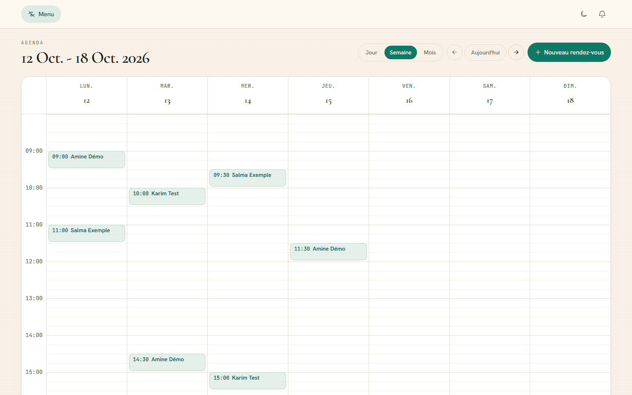Toggle dark mode moon icon

pos(584,14)
